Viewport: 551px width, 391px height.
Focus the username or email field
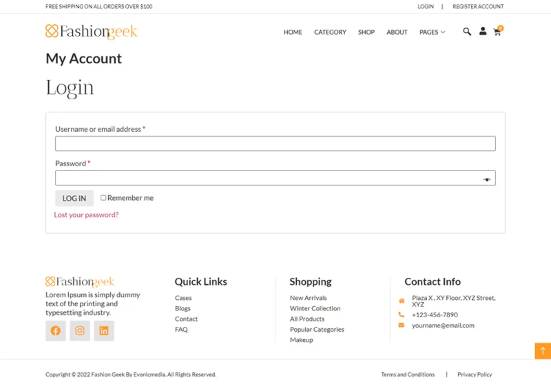tap(275, 143)
